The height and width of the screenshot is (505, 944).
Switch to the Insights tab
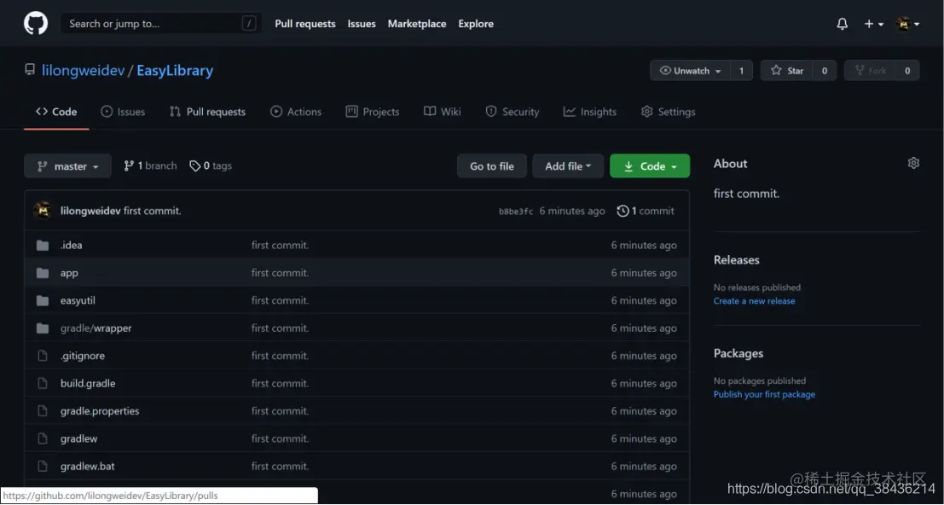pyautogui.click(x=590, y=112)
